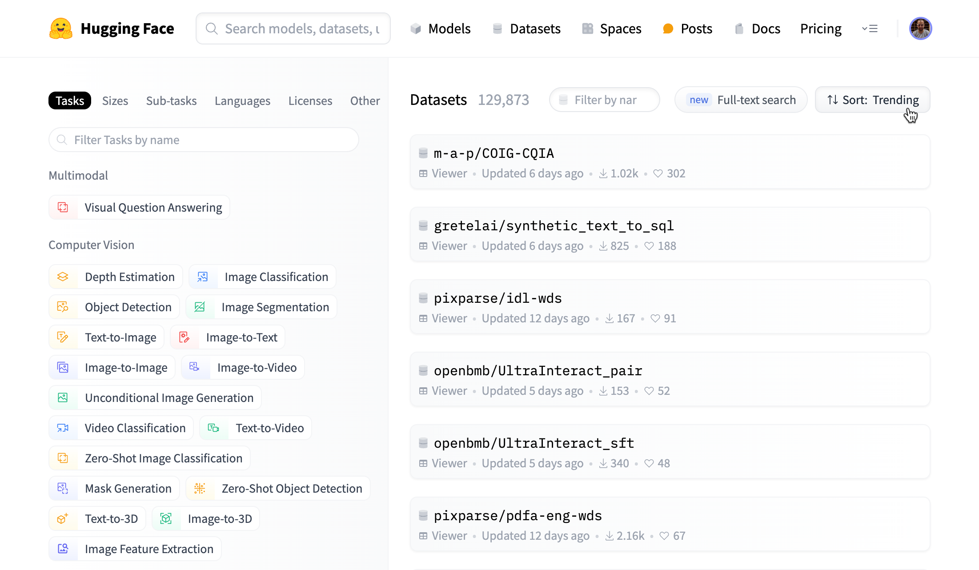The height and width of the screenshot is (570, 979).
Task: Click the Image Feature Extraction icon
Action: pyautogui.click(x=63, y=549)
